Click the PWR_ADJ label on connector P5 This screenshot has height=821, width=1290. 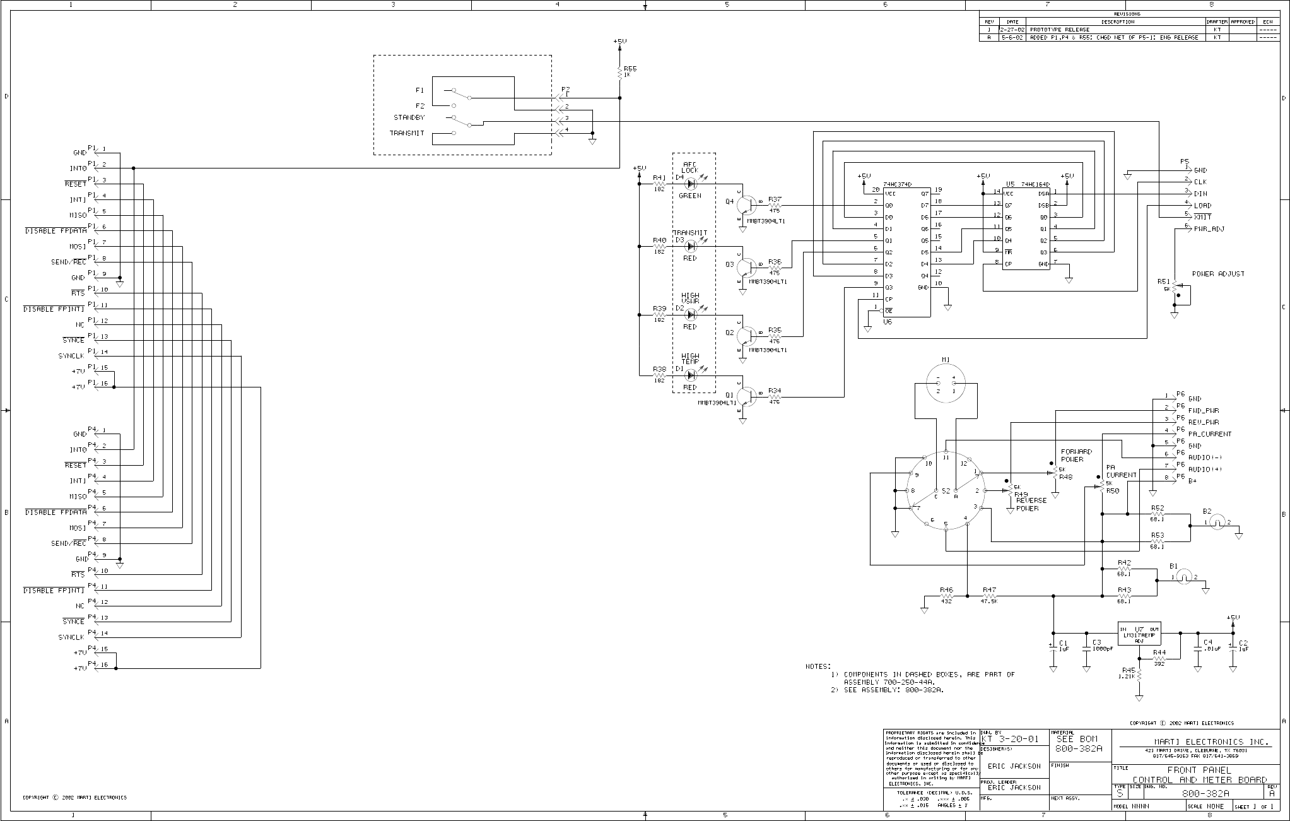(x=1209, y=229)
